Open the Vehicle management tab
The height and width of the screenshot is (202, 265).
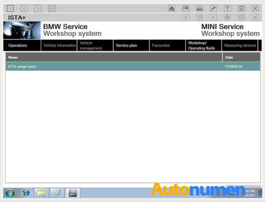click(x=95, y=45)
